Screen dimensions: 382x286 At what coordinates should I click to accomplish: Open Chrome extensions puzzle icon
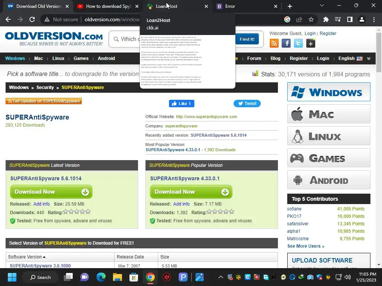[x=326, y=19]
